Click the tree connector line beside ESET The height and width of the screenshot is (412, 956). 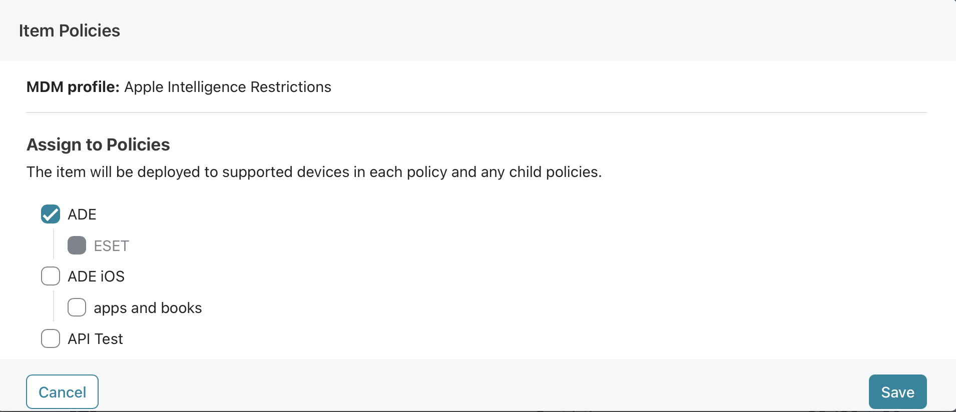point(54,243)
